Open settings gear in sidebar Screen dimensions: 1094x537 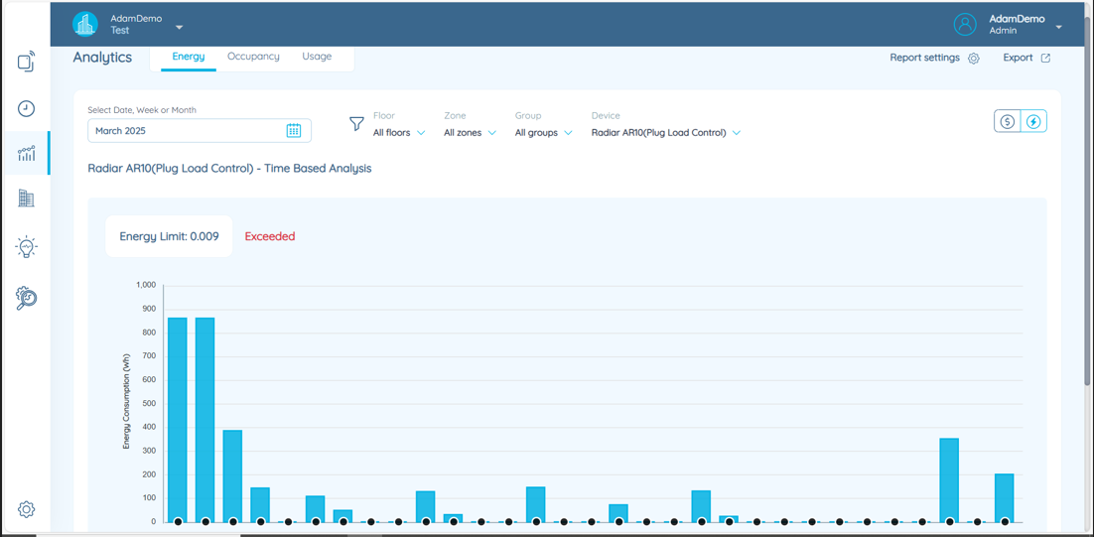(26, 509)
